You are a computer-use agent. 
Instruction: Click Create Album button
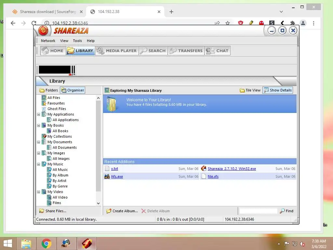122,211
